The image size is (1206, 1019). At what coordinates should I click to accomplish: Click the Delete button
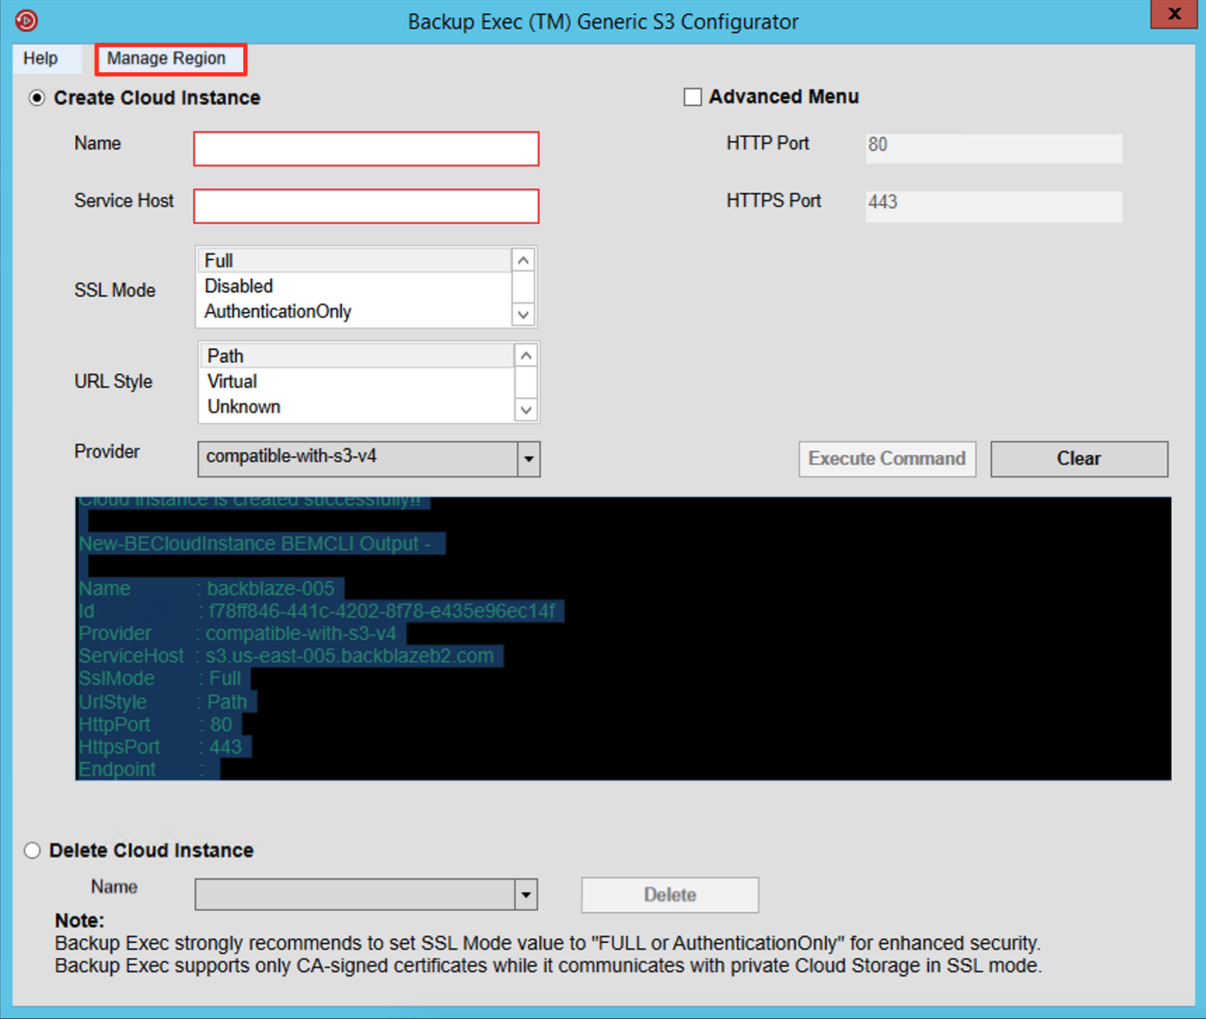tap(670, 895)
